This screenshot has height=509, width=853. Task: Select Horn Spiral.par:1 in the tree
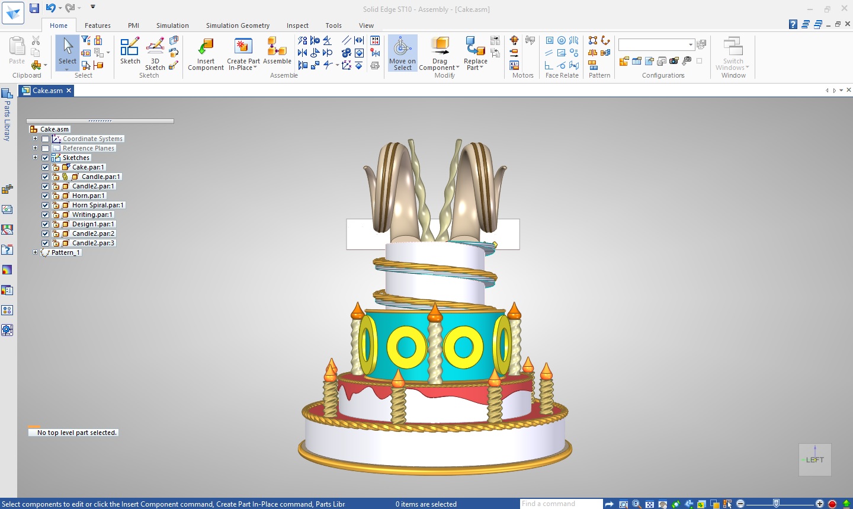tap(98, 205)
